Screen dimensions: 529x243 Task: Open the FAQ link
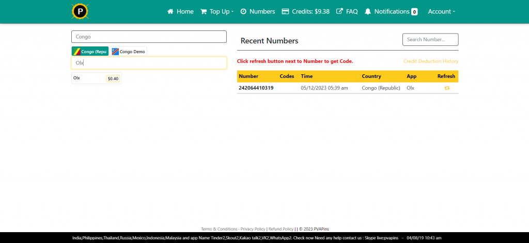coord(347,11)
